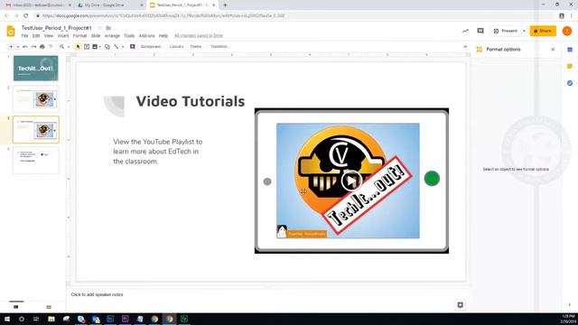Viewport: 578px width, 325px height.
Task: Select the Line tool
Action: (x=117, y=47)
